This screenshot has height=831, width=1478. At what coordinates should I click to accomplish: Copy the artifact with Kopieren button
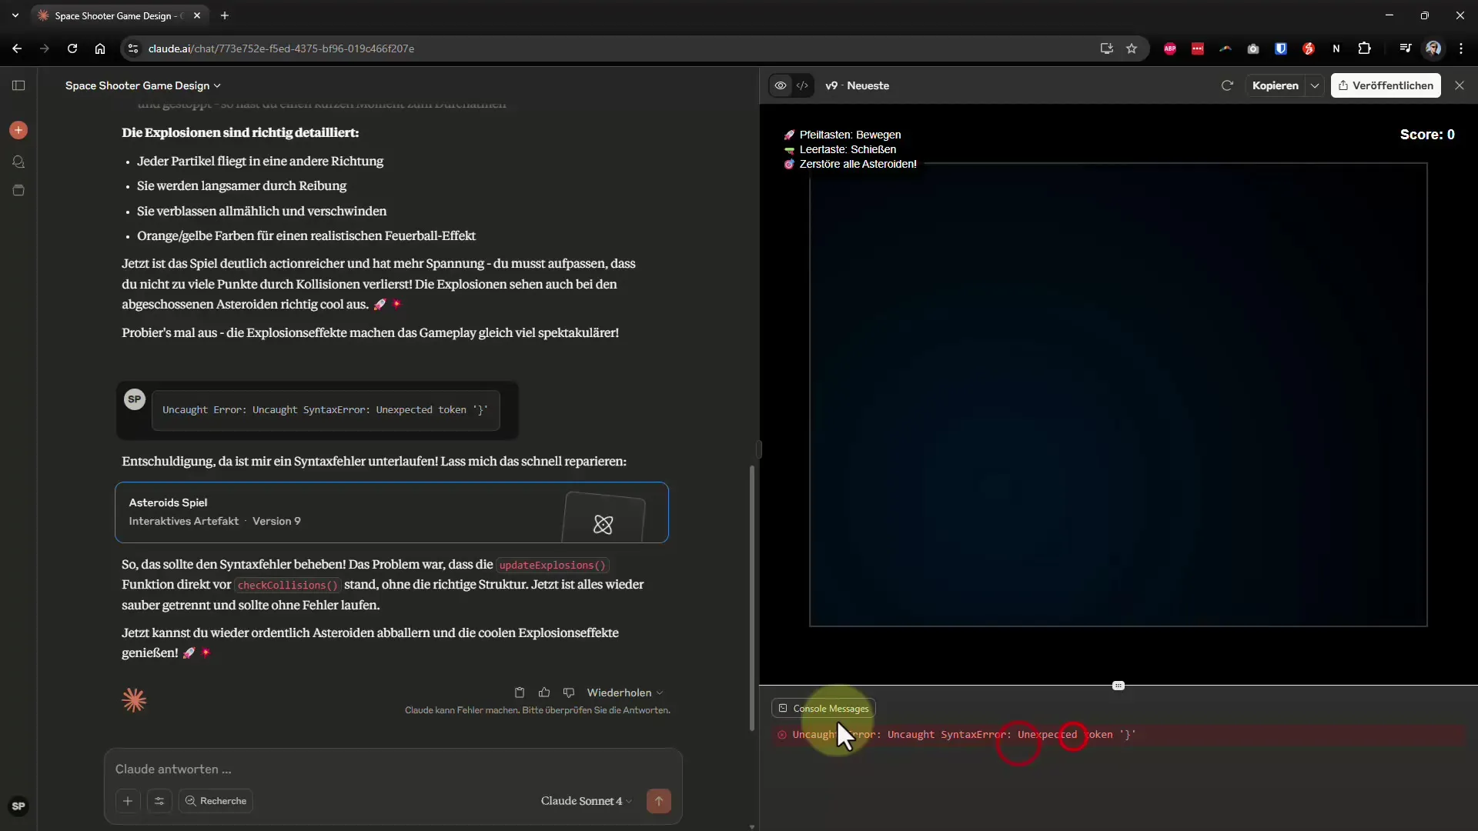[x=1275, y=85]
